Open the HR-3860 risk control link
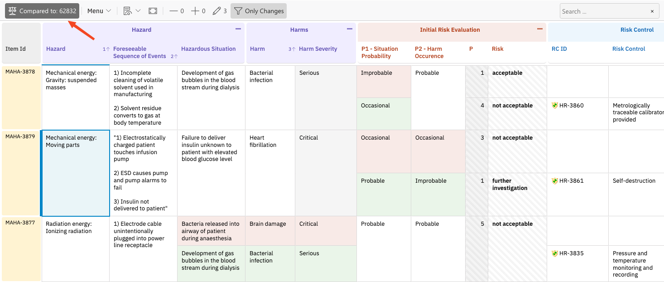Screen dimensions: 664x282 pyautogui.click(x=571, y=106)
